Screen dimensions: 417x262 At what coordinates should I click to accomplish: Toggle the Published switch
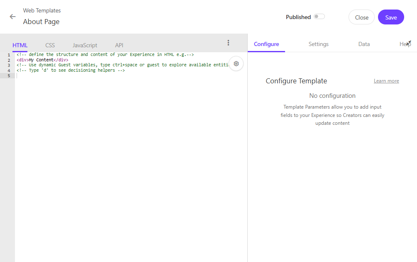tap(319, 17)
